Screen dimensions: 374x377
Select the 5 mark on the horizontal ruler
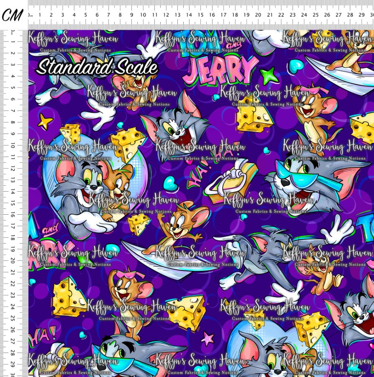(85, 15)
